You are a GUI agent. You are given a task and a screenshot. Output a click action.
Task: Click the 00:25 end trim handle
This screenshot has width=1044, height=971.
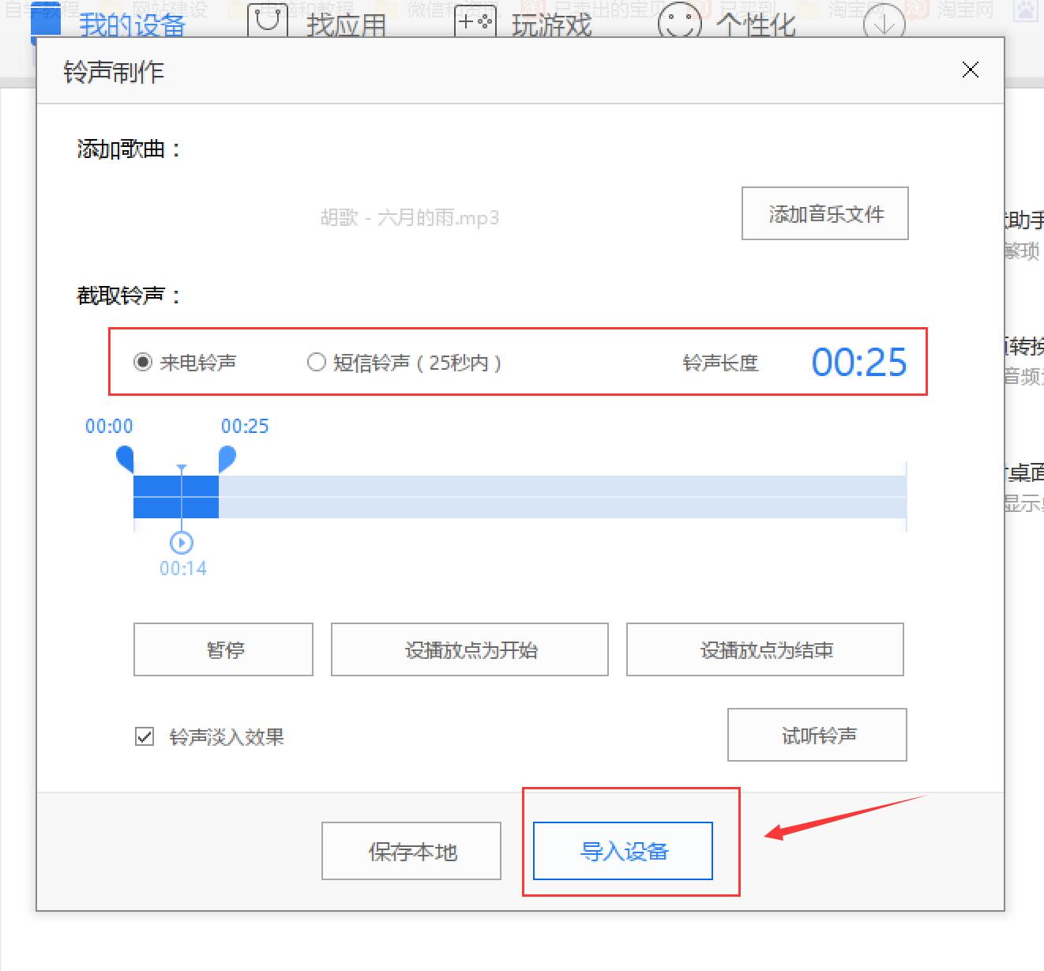click(x=225, y=458)
